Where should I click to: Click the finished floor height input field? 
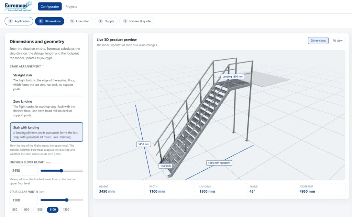click(23, 171)
